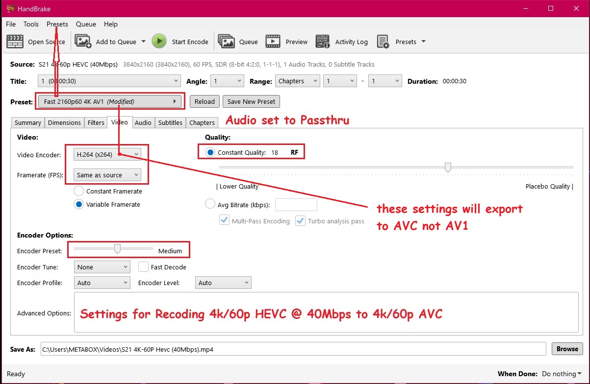Open the Help menu
590x384 pixels.
coord(111,24)
